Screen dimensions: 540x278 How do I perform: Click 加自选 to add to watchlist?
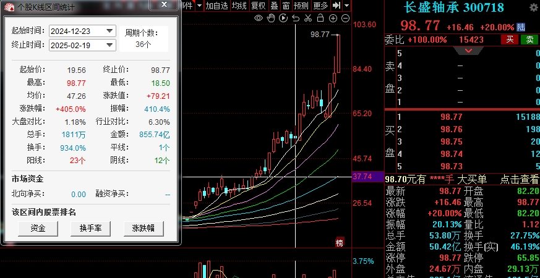[x=217, y=6]
